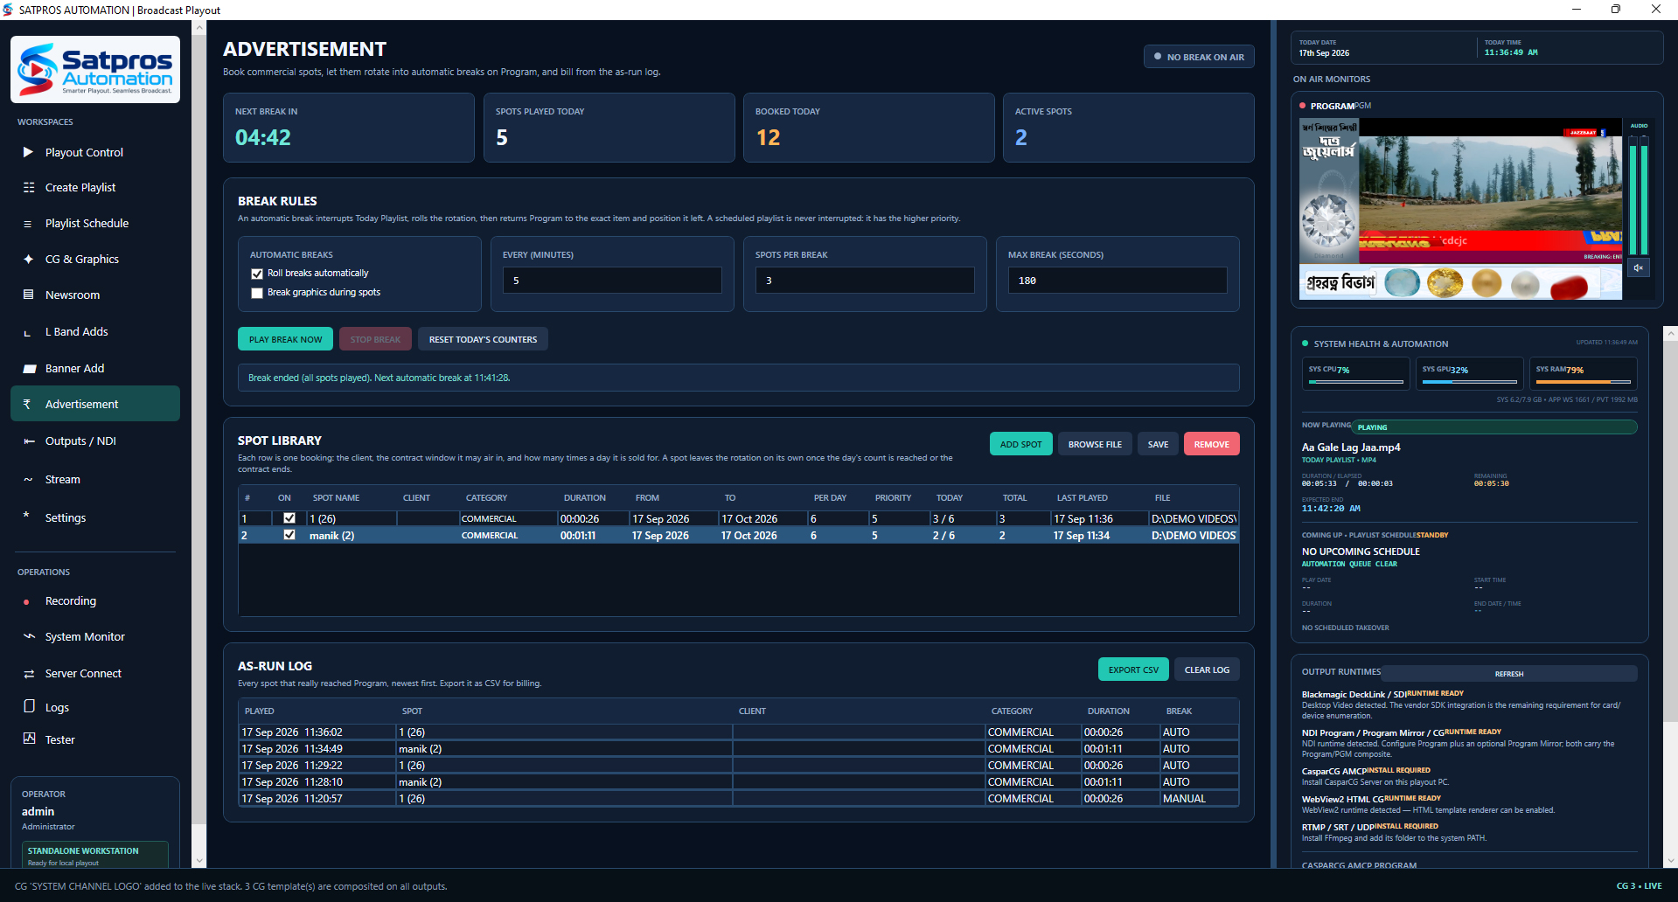Image resolution: width=1678 pixels, height=902 pixels.
Task: Click the Playout Control play icon
Action: [28, 152]
